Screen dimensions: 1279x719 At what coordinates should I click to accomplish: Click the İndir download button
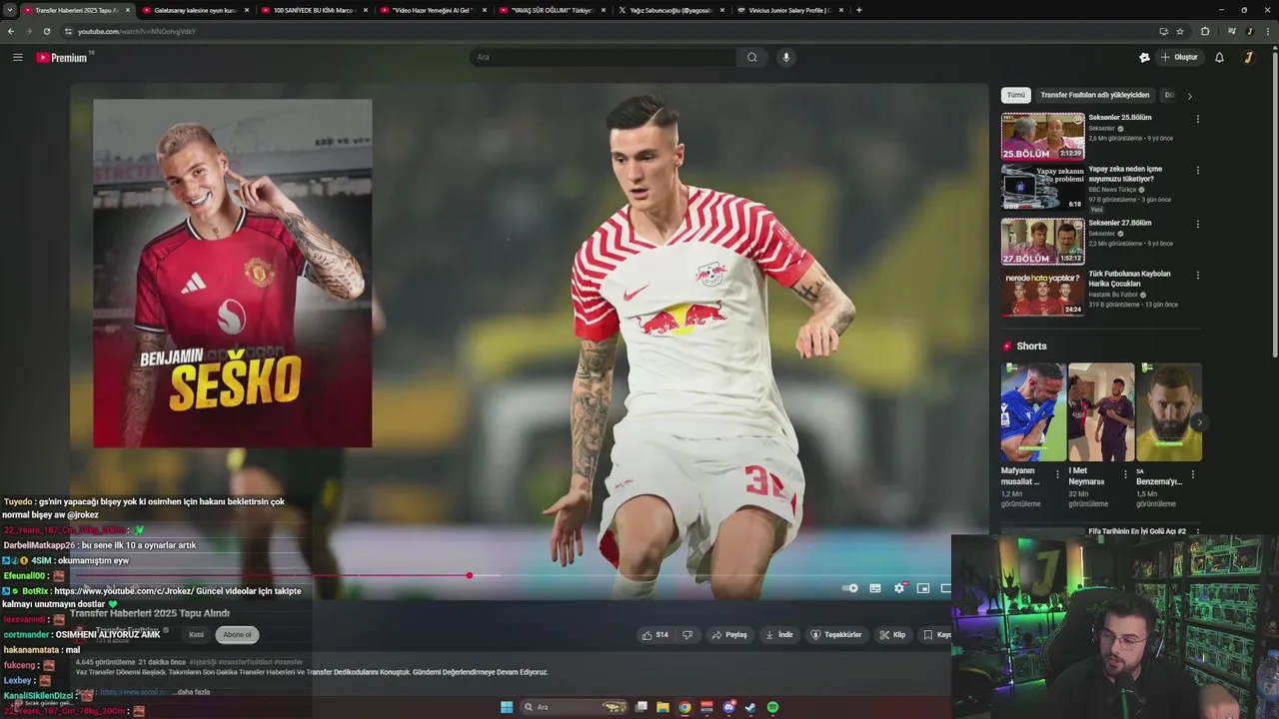(779, 634)
